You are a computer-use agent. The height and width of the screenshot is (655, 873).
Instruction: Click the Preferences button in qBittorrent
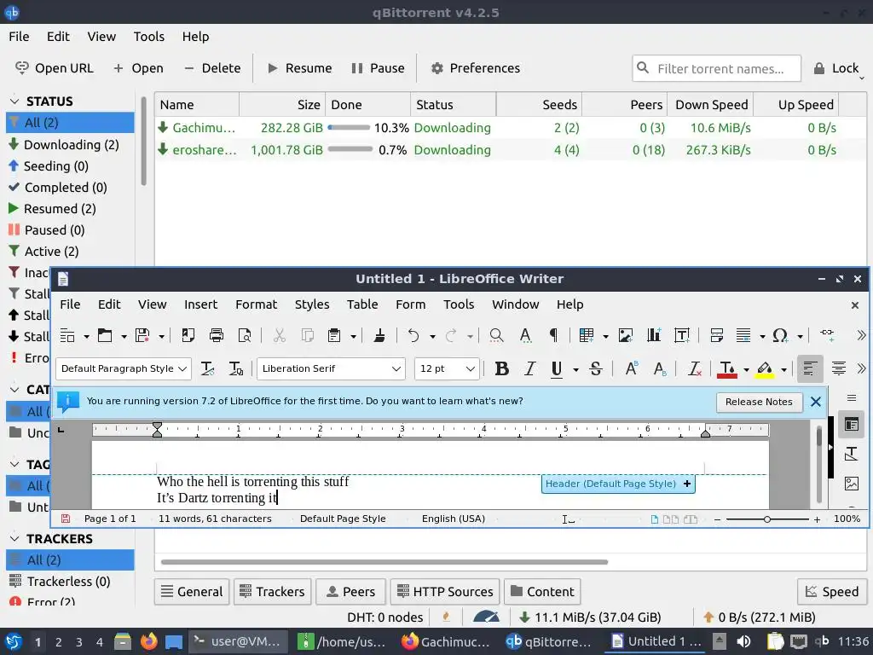click(x=476, y=68)
